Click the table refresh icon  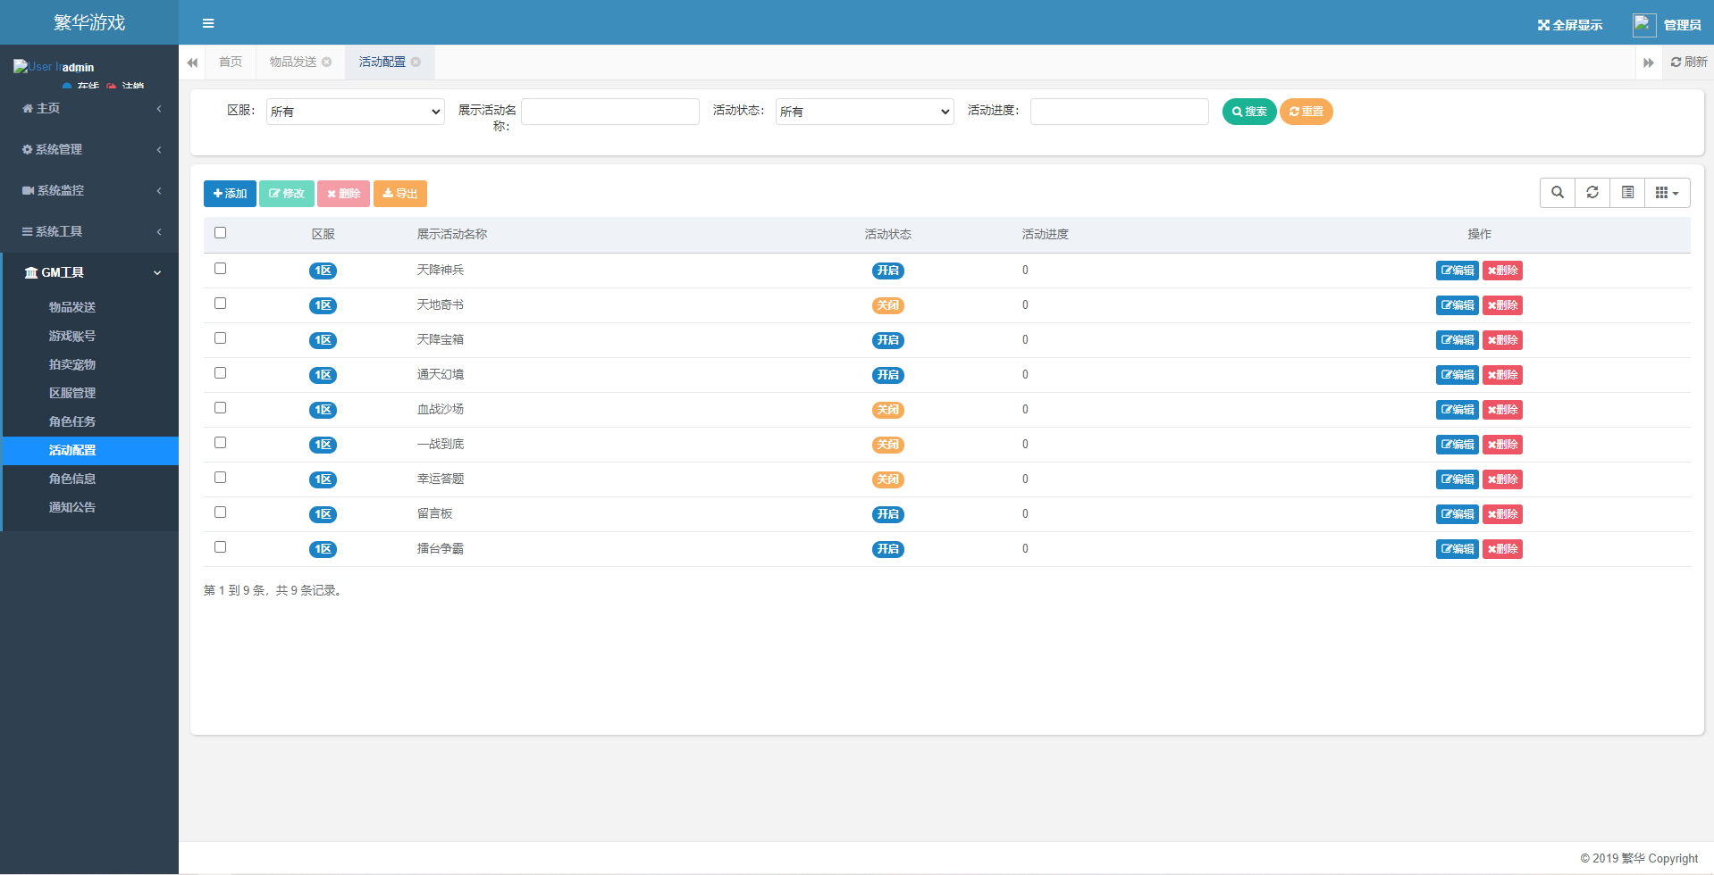point(1592,193)
